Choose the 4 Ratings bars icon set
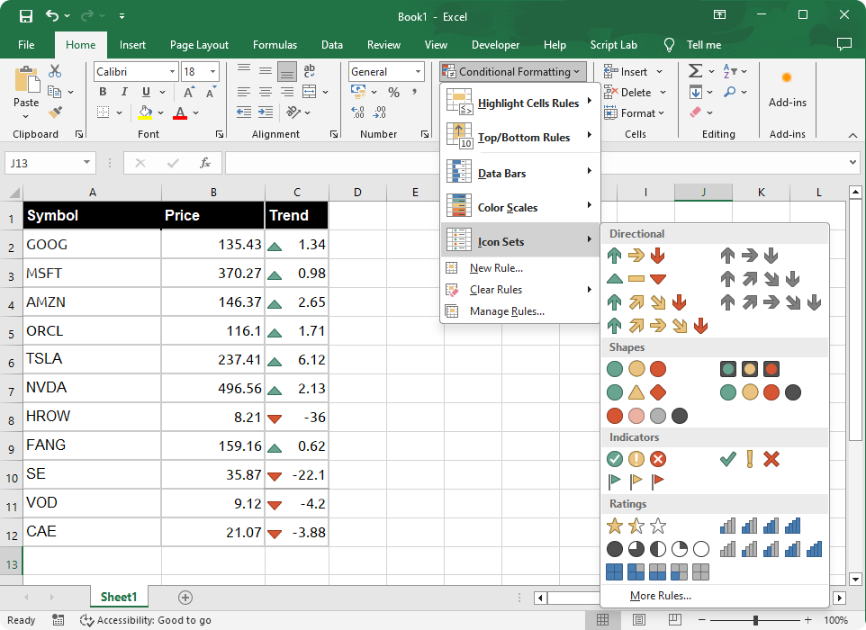The width and height of the screenshot is (866, 630). click(x=760, y=526)
